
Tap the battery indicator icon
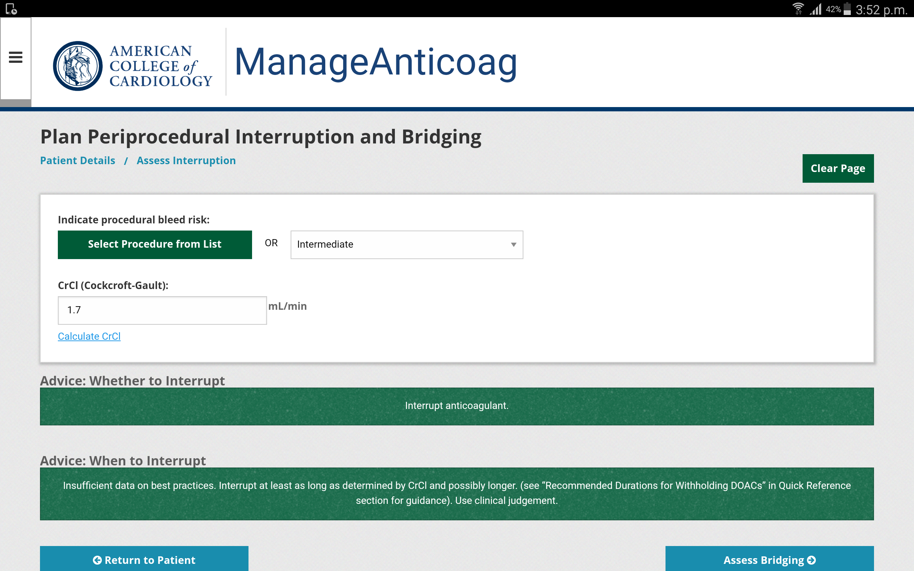pos(847,9)
